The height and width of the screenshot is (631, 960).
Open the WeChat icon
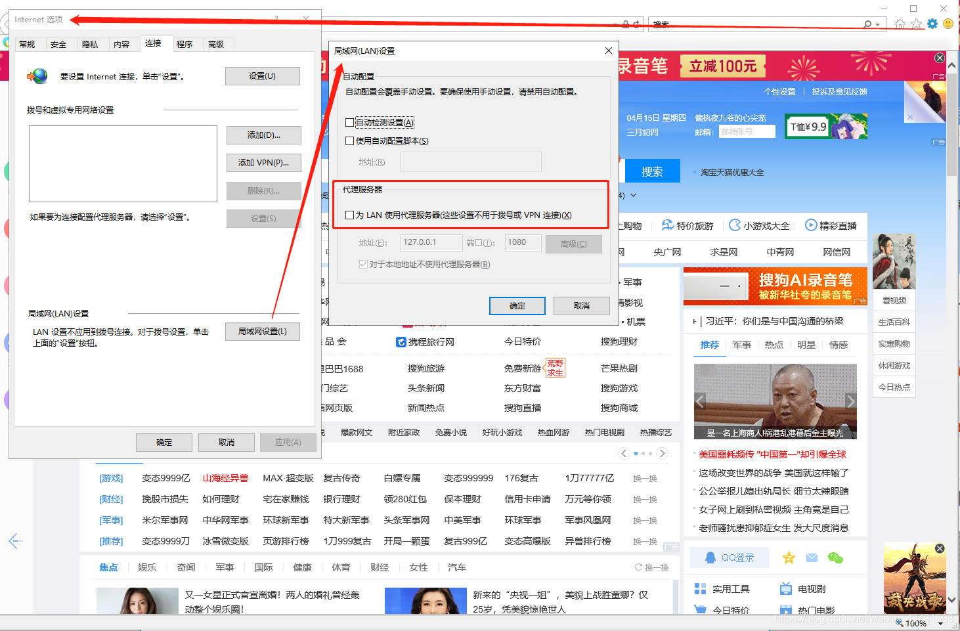coord(835,557)
